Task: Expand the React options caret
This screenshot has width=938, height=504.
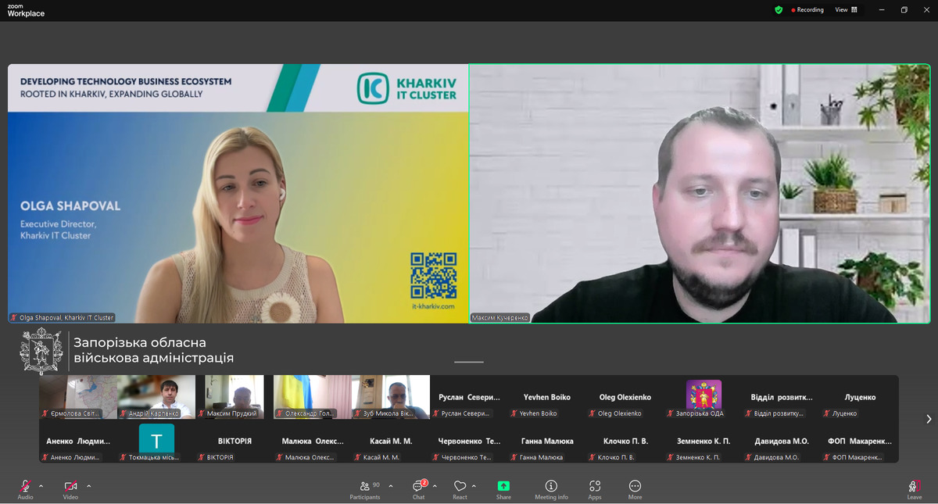Action: pyautogui.click(x=474, y=486)
